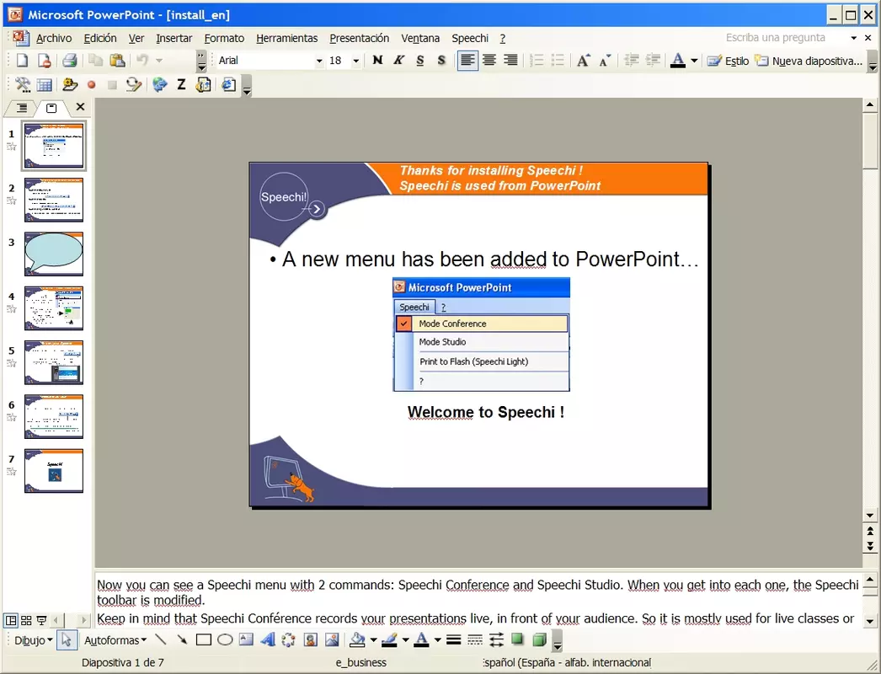
Task: Apply fill color with the paint bucket
Action: [357, 639]
